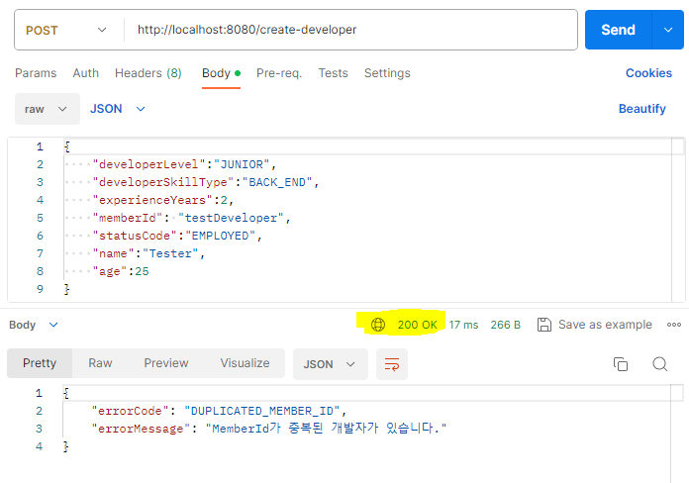This screenshot has width=689, height=483.
Task: Open the request Settings tab
Action: [x=387, y=73]
